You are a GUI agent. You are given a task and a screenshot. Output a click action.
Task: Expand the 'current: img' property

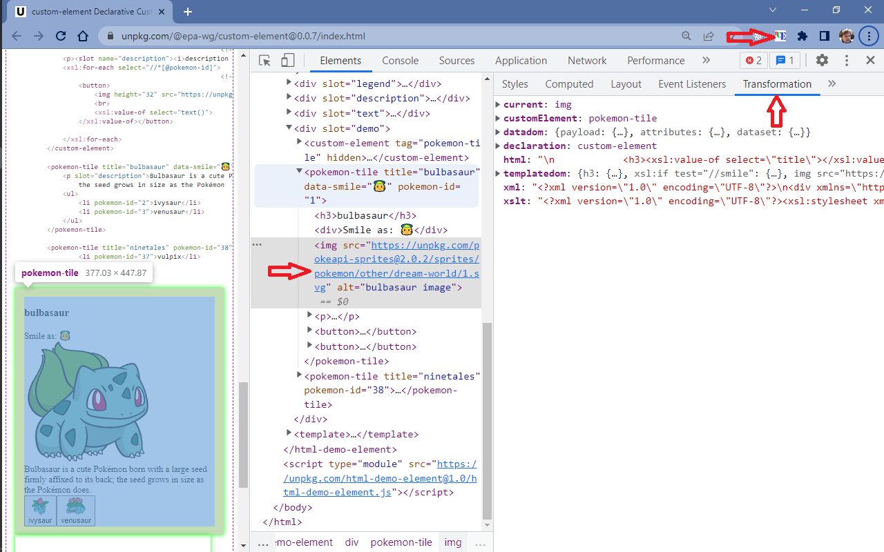[x=497, y=104]
